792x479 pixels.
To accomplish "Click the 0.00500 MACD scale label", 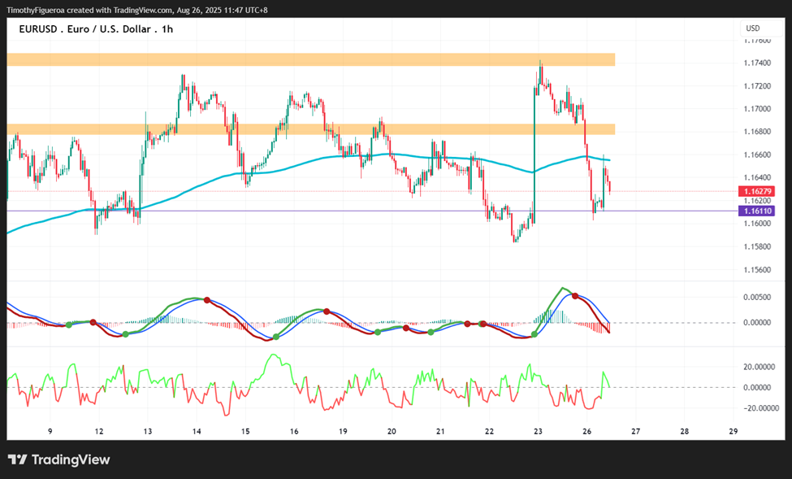I will [x=757, y=298].
